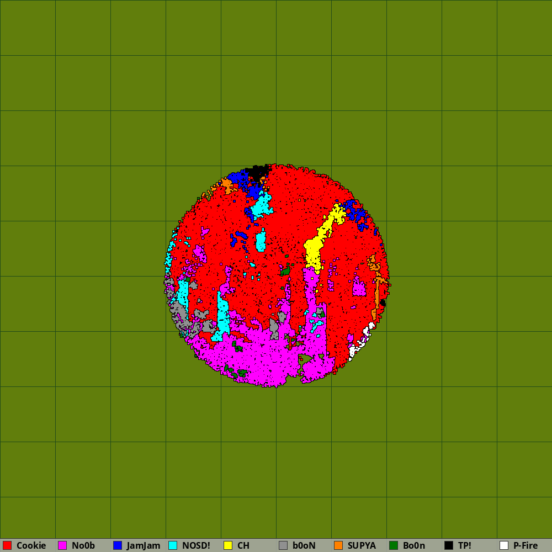Click the blue JamJam legend swatch
Viewport: 552px width, 552px height.
(118, 545)
